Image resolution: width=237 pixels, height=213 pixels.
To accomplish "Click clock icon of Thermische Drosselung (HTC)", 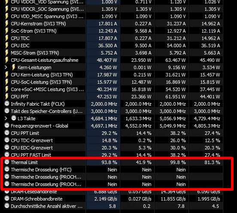I will pos(7,169).
